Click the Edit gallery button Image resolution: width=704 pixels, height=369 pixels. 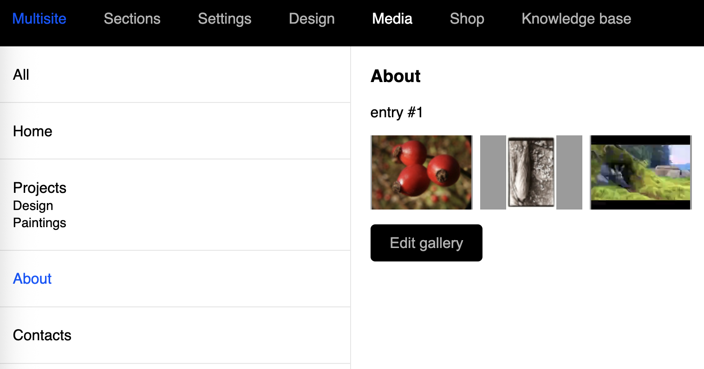(426, 243)
